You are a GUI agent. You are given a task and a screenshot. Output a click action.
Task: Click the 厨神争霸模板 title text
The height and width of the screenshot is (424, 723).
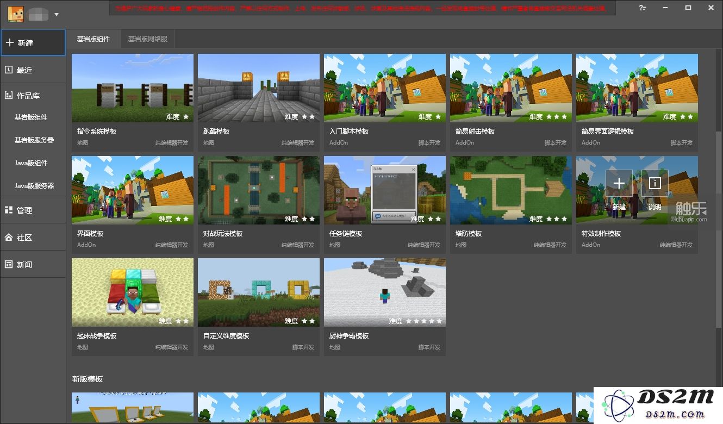click(x=349, y=336)
